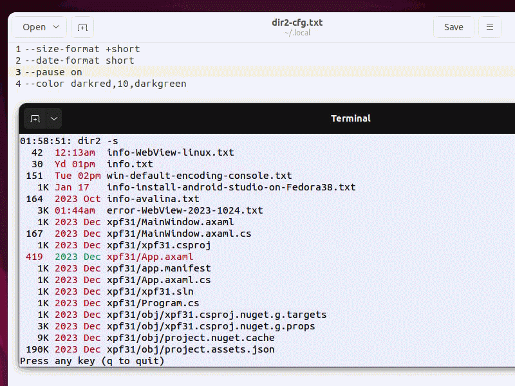This screenshot has width=515, height=386.
Task: Select error-WebView-2023-1024.txt in terminal listing
Action: (x=185, y=210)
